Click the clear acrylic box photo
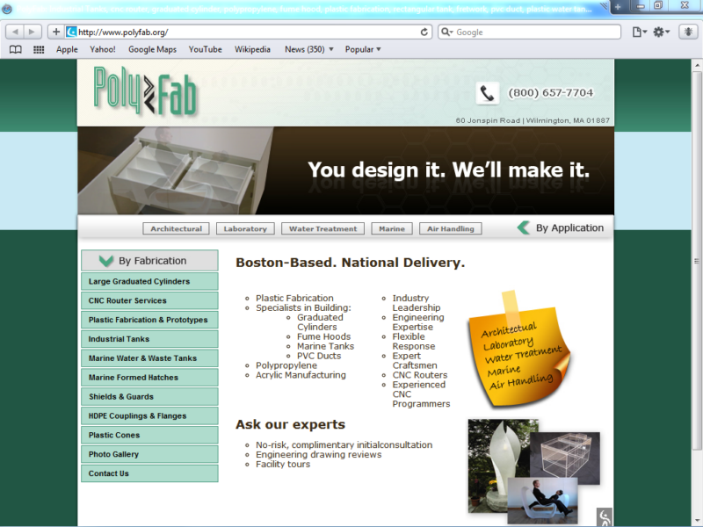 pyautogui.click(x=566, y=457)
